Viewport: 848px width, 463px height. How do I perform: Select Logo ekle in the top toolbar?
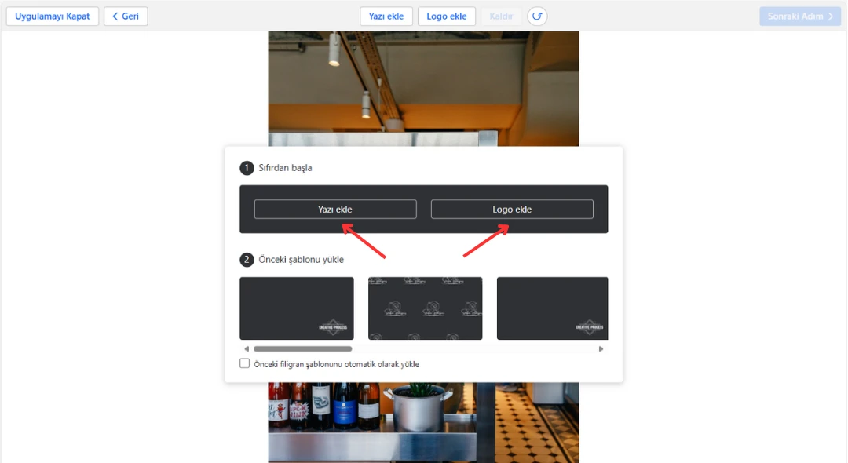click(447, 16)
